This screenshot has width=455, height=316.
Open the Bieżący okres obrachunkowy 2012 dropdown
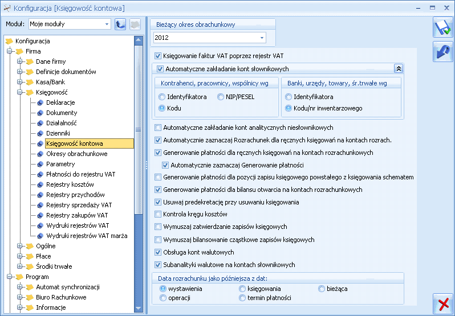coord(262,38)
